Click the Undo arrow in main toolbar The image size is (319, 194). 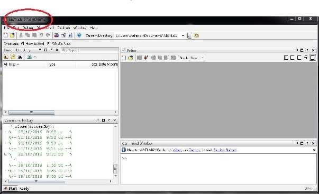click(41, 35)
